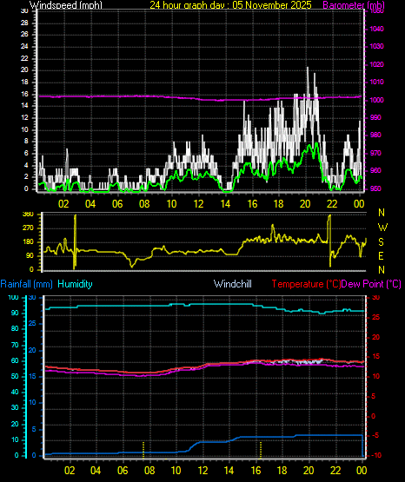Click the 270 wind direction axis value

pyautogui.click(x=28, y=228)
